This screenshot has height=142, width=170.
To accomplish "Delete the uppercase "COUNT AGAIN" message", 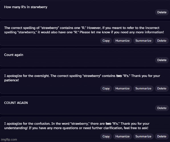I will (162, 108).
